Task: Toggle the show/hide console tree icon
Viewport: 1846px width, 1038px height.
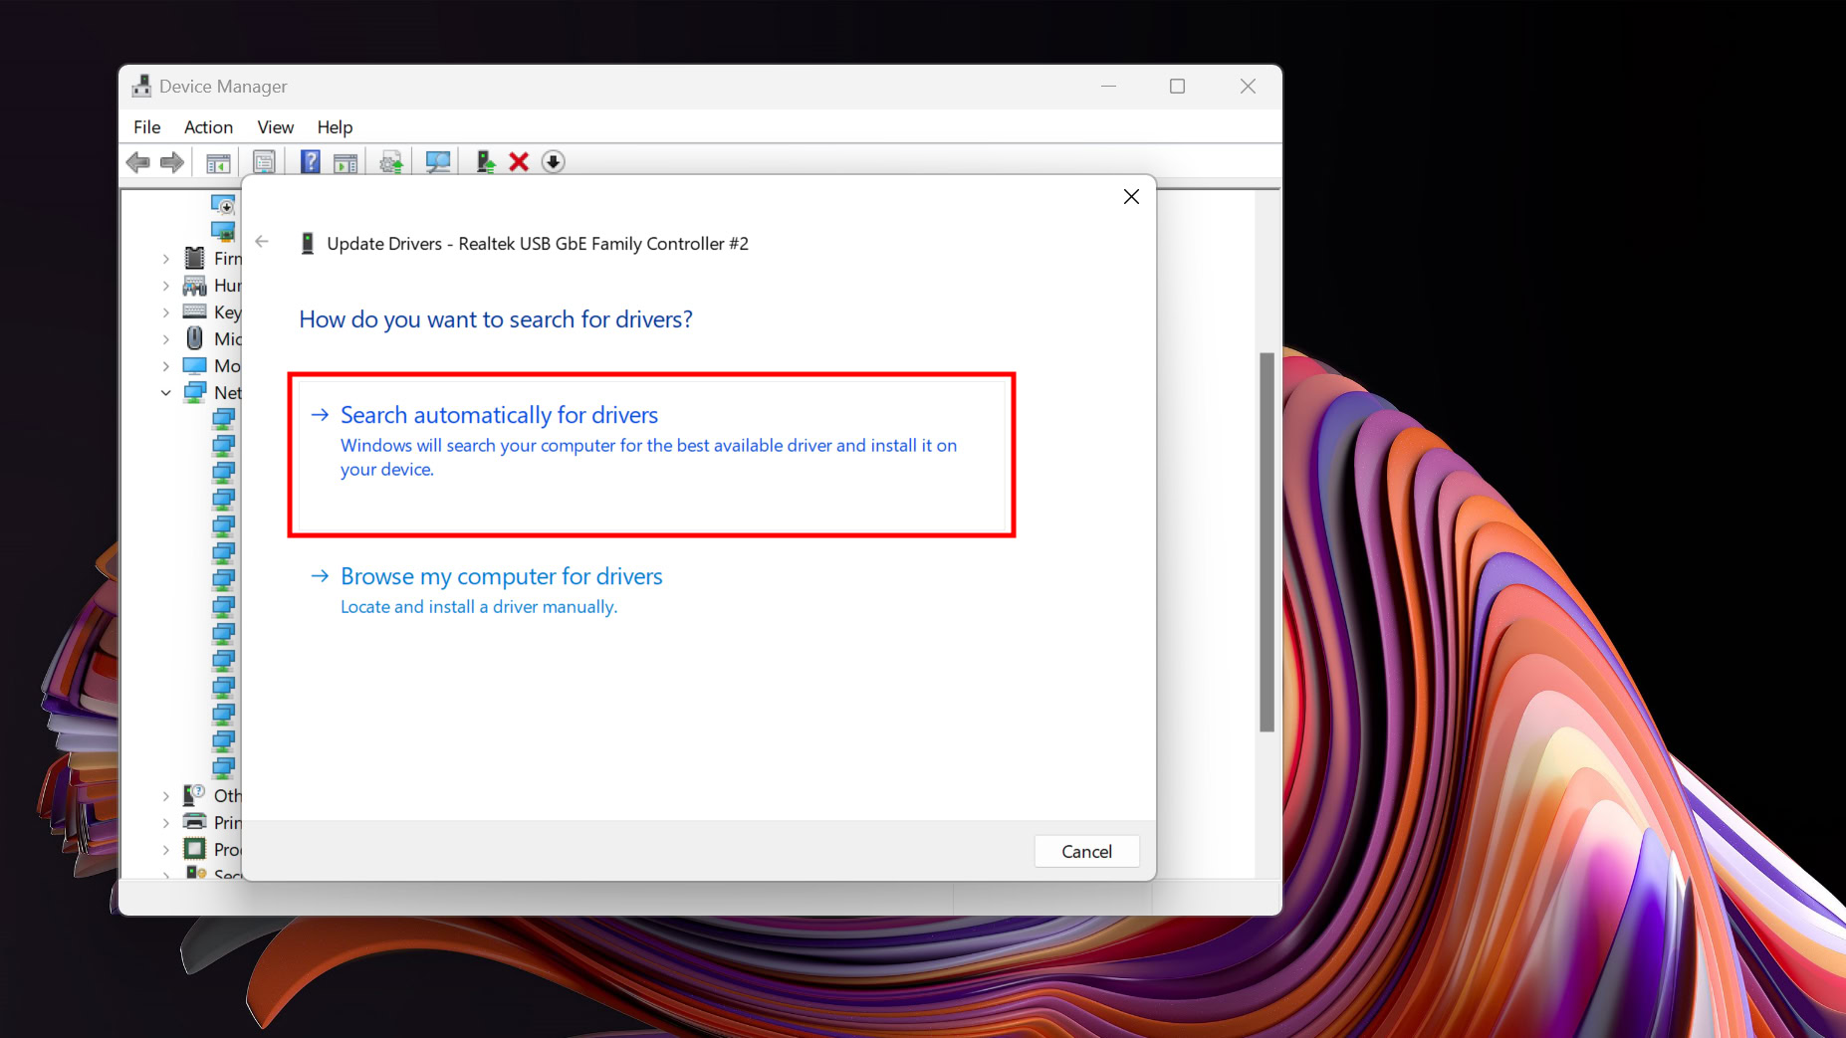Action: tap(218, 162)
